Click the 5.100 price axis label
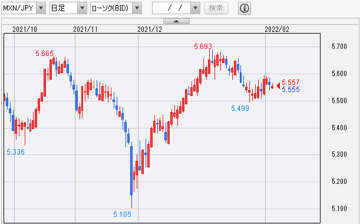The image size is (360, 224). (339, 209)
